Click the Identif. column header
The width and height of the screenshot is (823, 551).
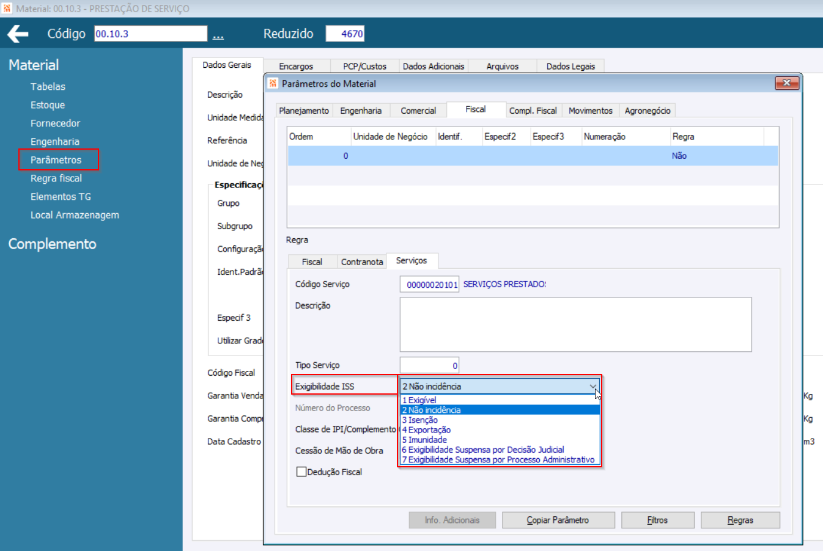point(459,137)
